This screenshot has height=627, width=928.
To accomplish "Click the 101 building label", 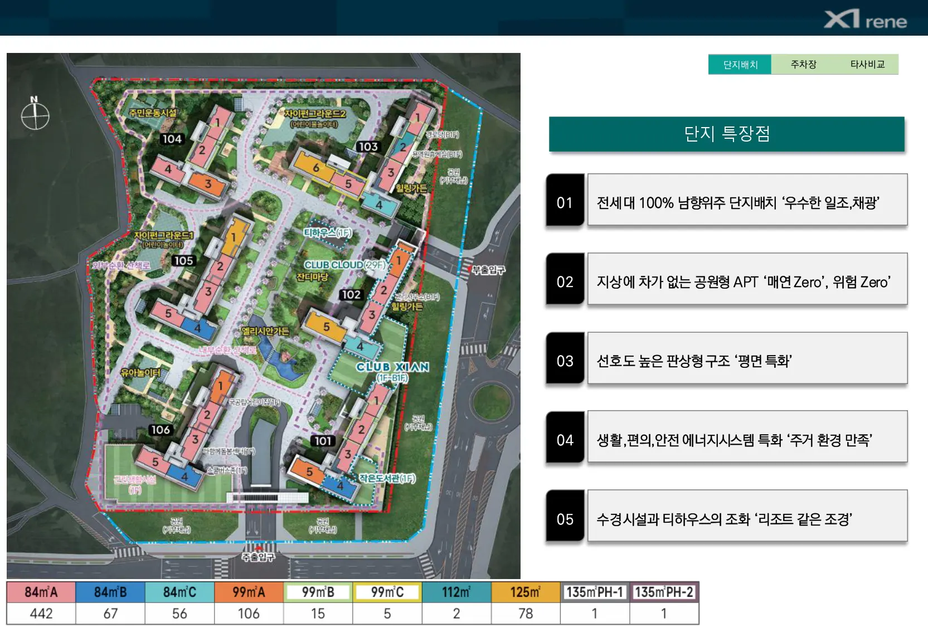I will [323, 441].
